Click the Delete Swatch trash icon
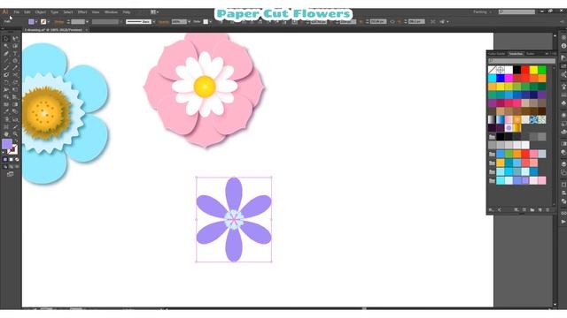This screenshot has height=318, width=567. [548, 210]
